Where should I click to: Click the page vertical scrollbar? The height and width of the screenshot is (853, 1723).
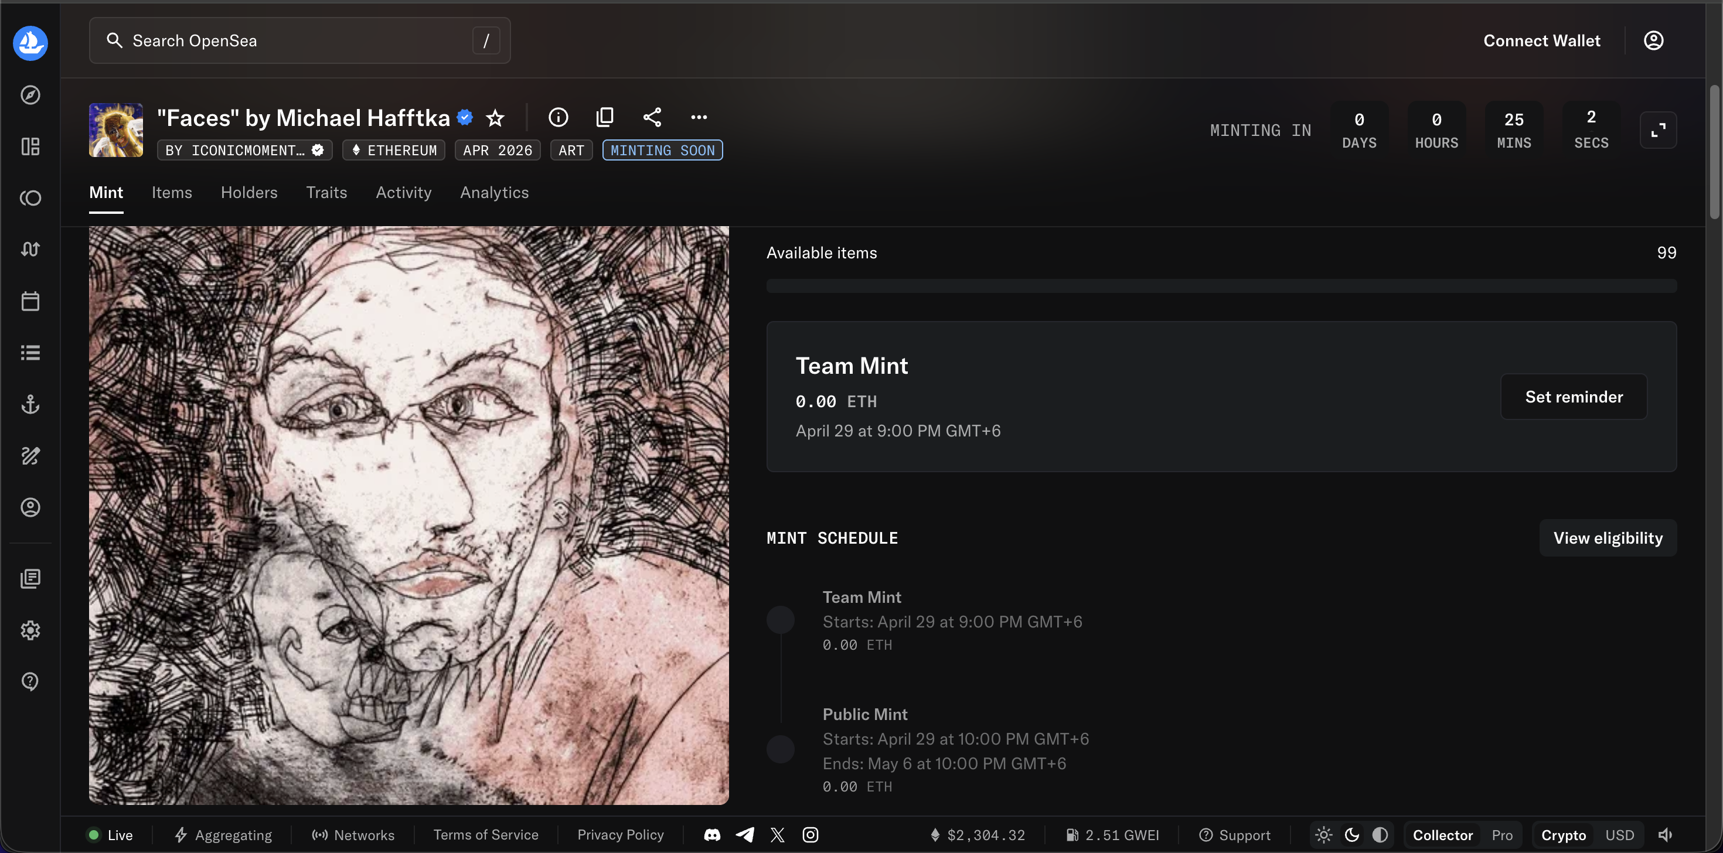[x=1714, y=152]
